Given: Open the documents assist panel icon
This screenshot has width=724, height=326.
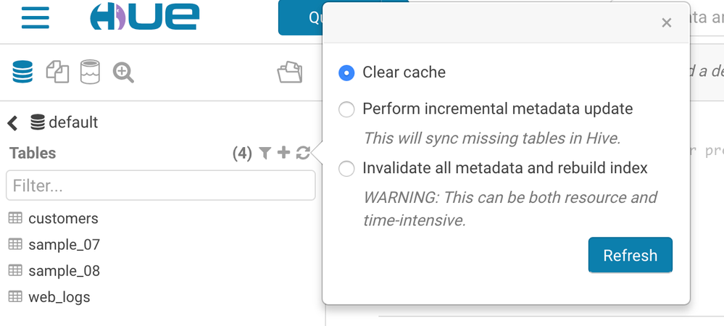Looking at the screenshot, I should (x=57, y=72).
